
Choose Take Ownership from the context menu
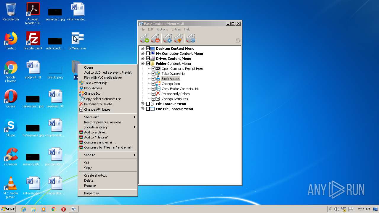click(x=107, y=83)
